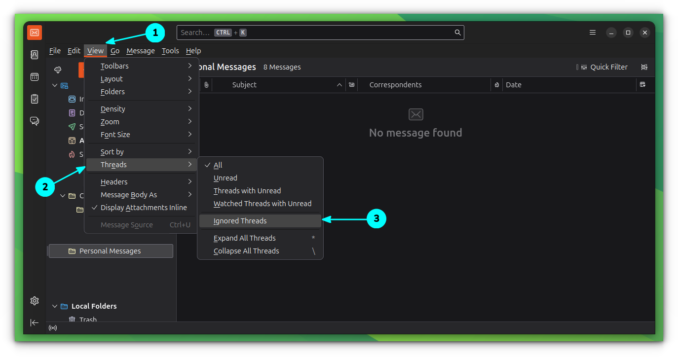Open the Tools menu
The image size is (678, 357).
(x=170, y=50)
